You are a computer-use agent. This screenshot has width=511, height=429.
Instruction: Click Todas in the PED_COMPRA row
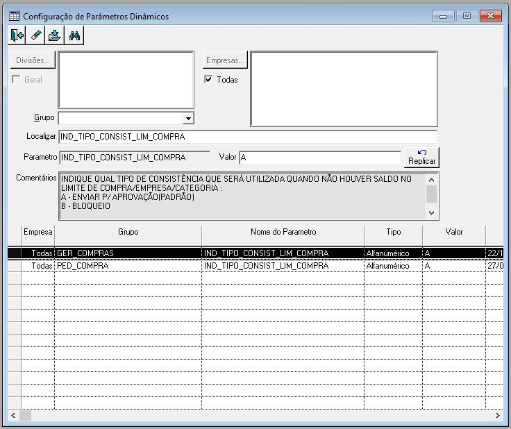pos(37,266)
